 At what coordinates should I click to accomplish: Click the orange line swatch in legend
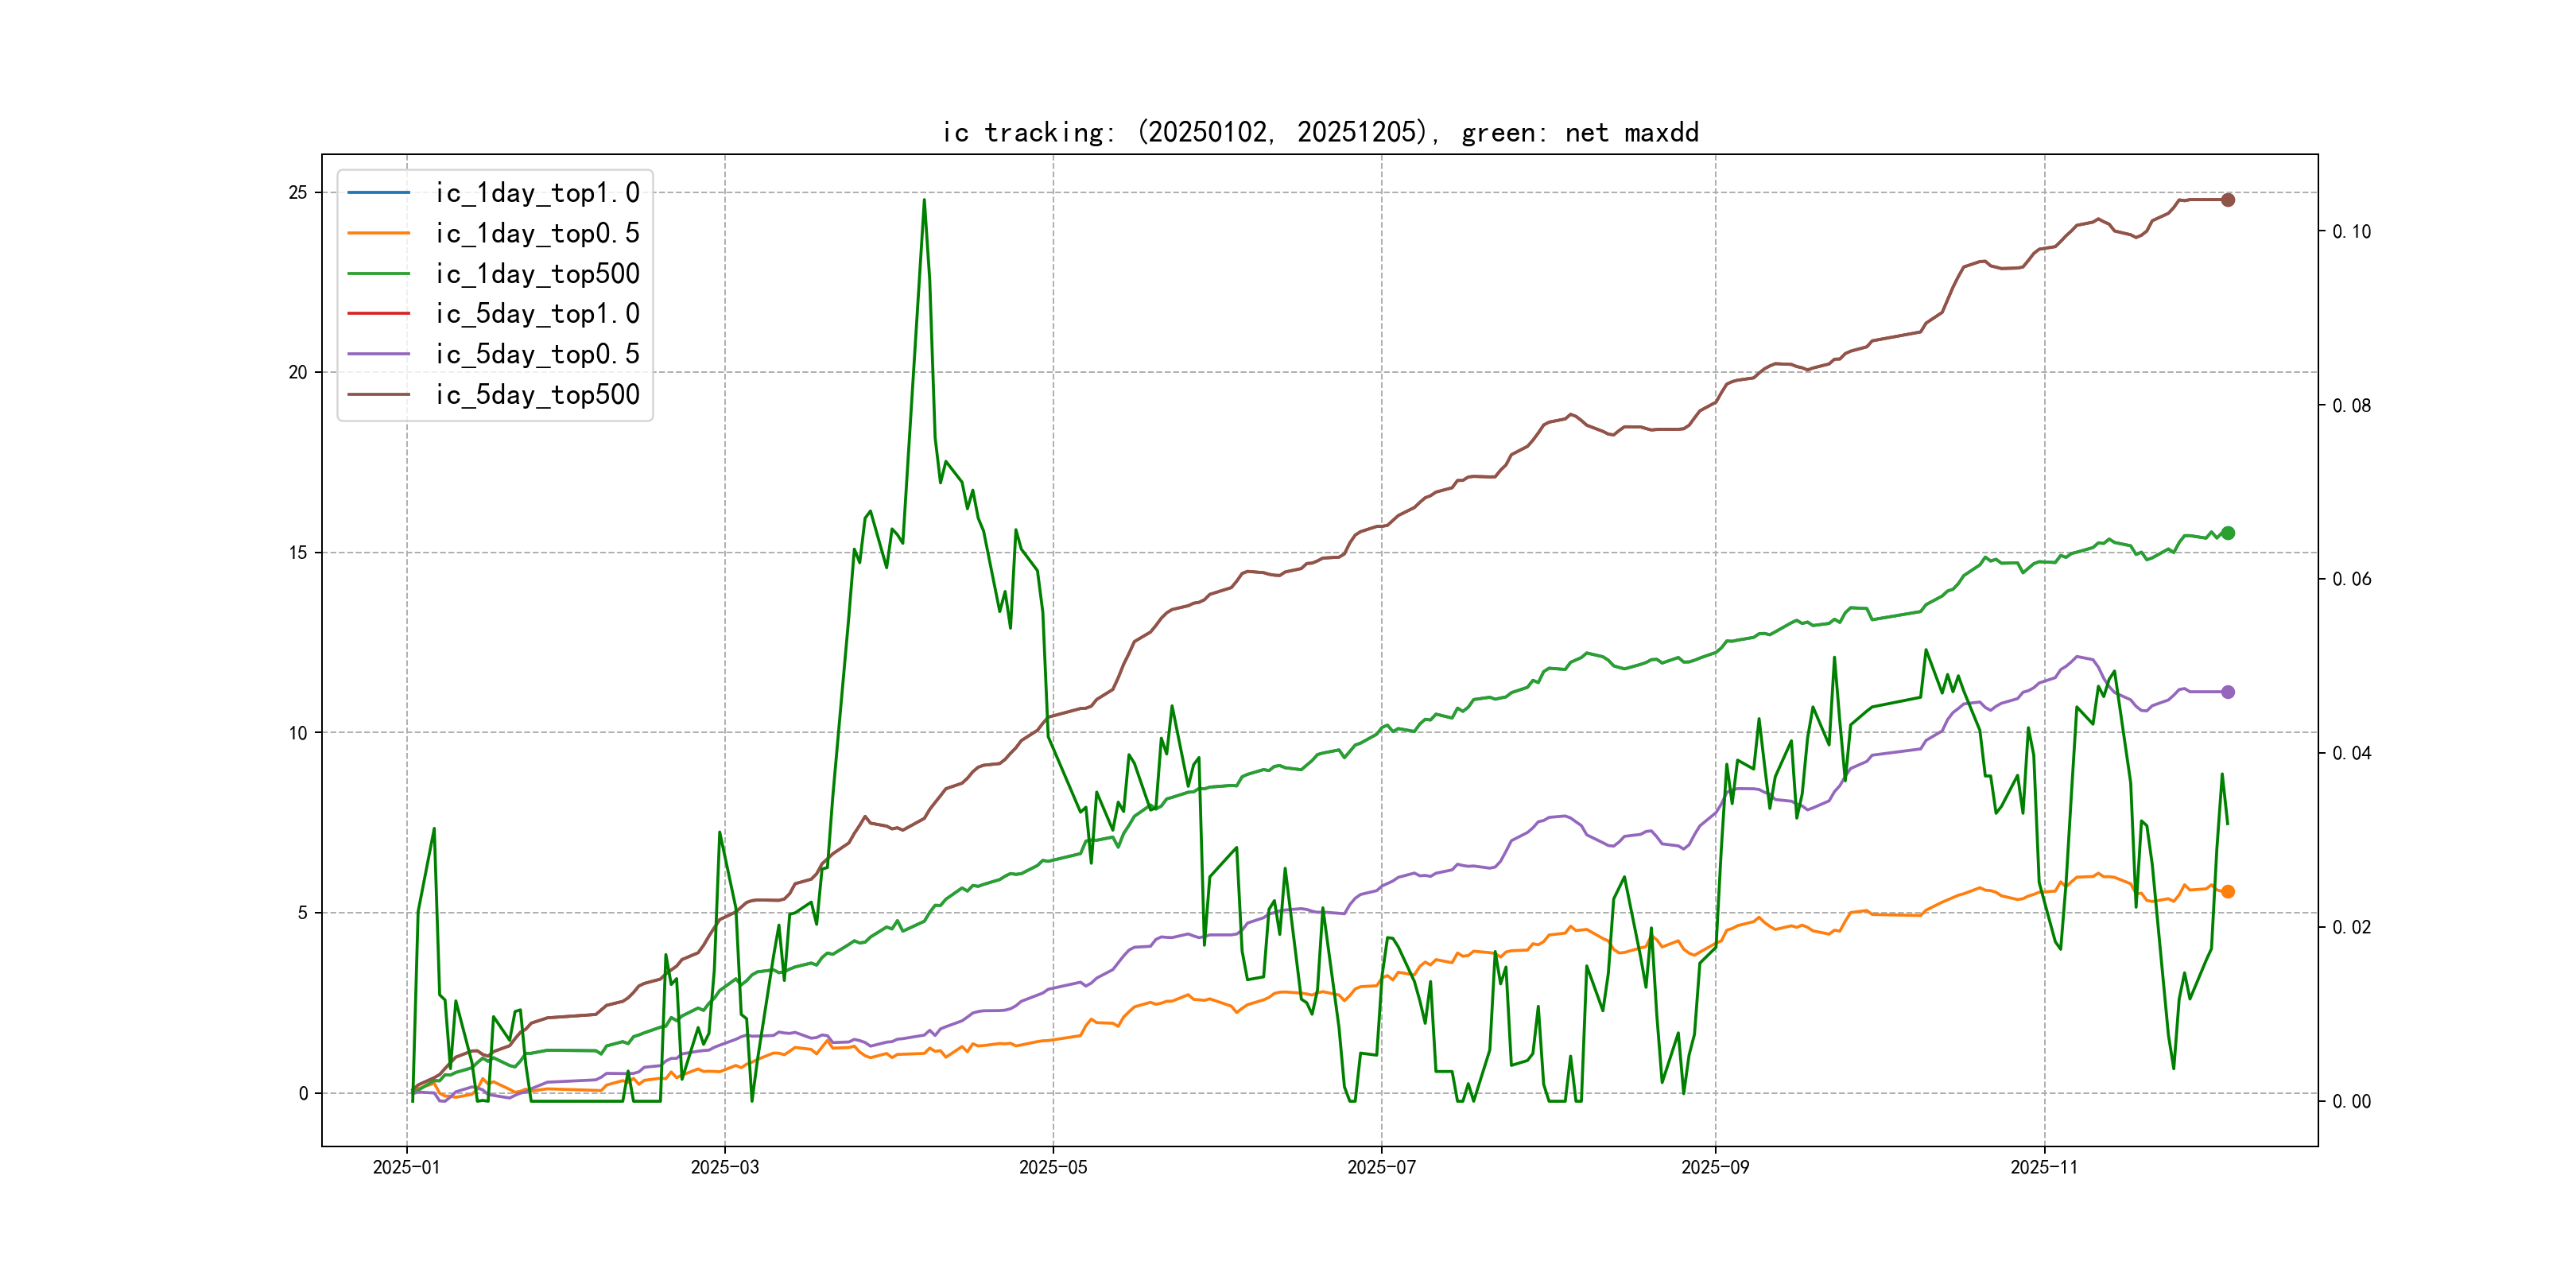point(378,233)
